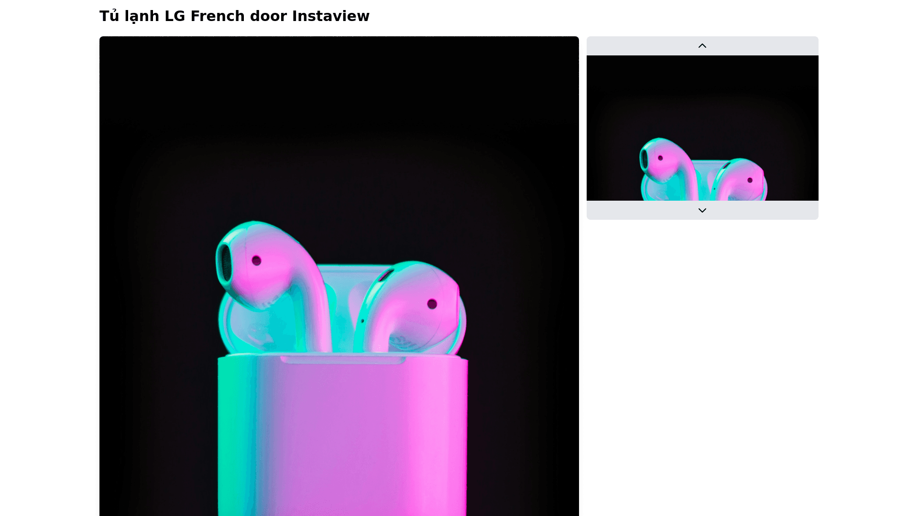Click the up chevron above the thumbnail
The image size is (918, 516).
click(702, 46)
